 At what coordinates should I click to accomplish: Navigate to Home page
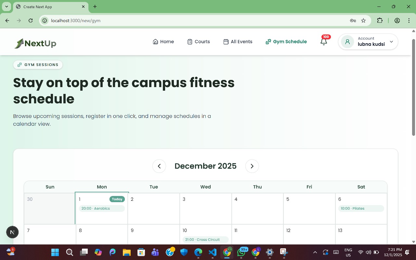tap(163, 42)
